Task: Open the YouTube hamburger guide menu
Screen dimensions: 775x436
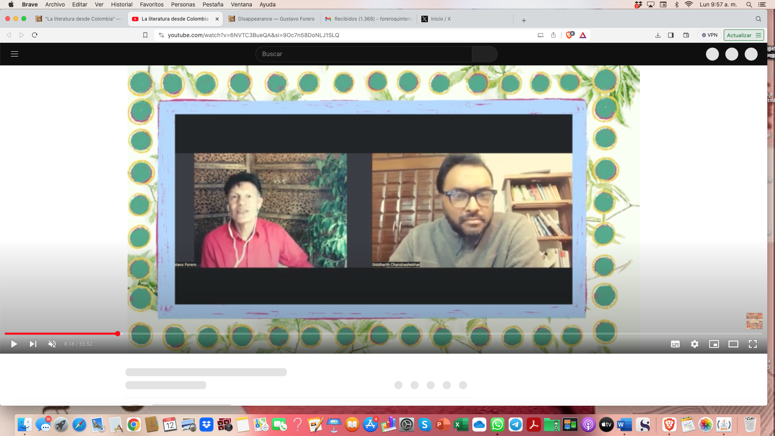Action: pyautogui.click(x=15, y=54)
